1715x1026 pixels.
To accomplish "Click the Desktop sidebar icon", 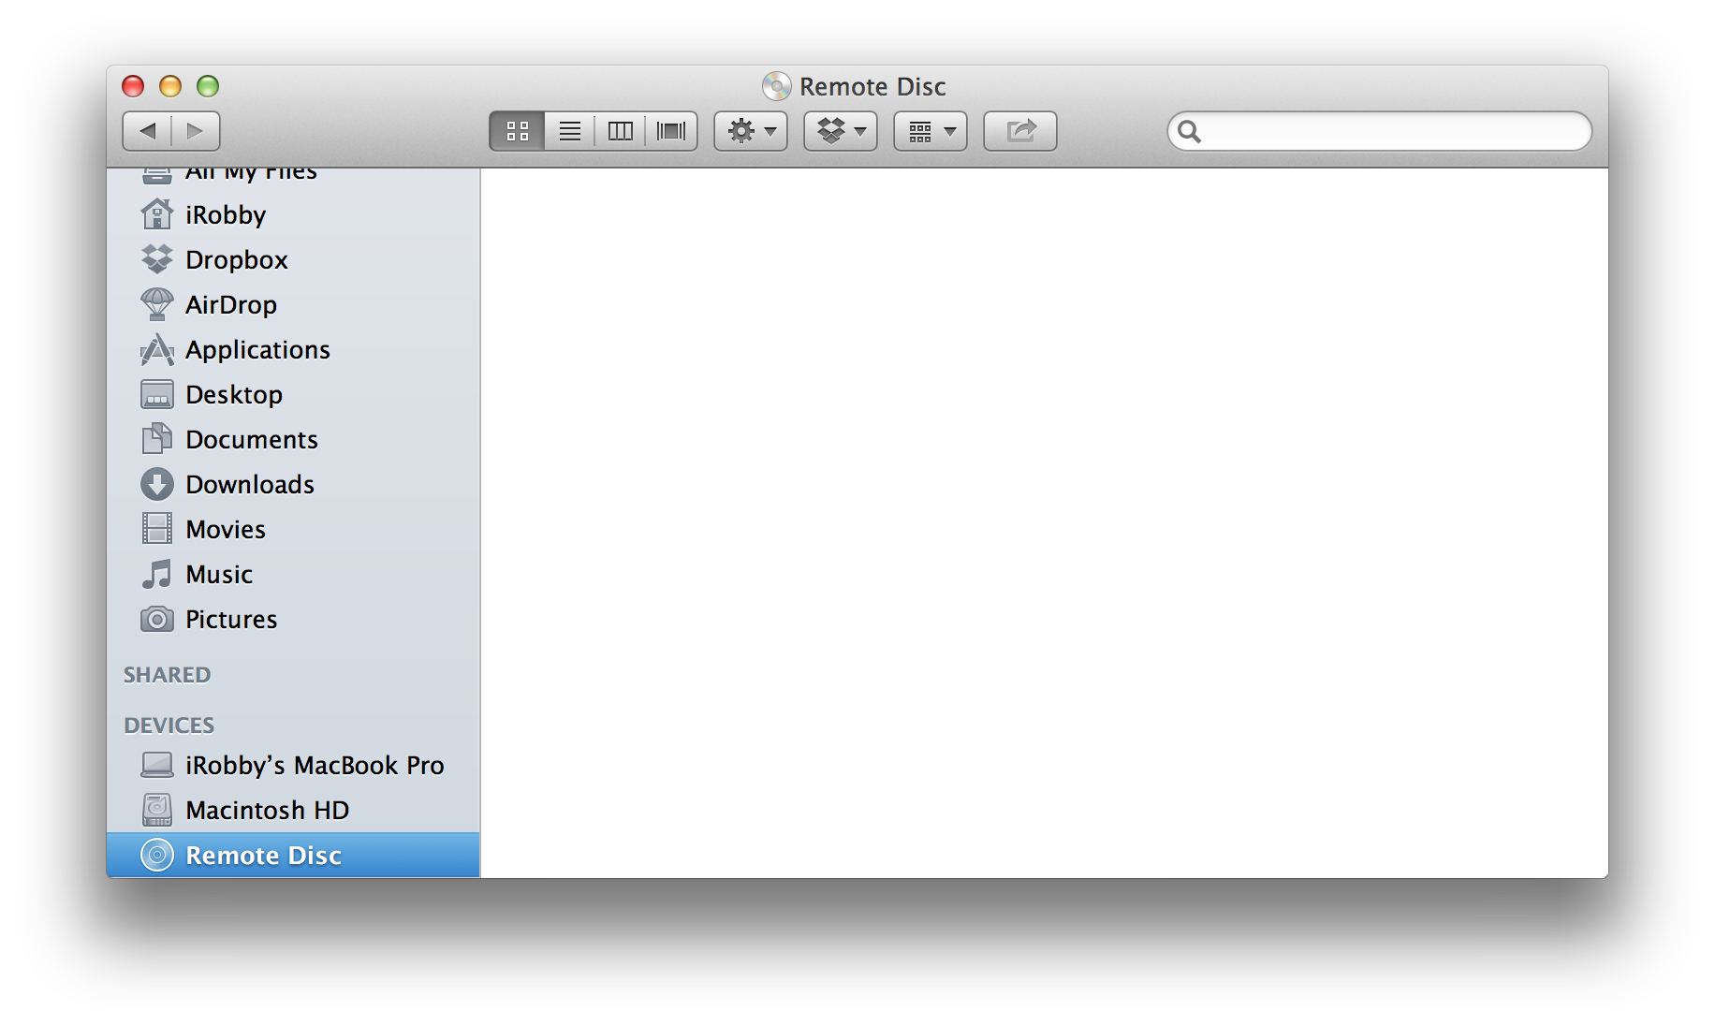I will 156,394.
